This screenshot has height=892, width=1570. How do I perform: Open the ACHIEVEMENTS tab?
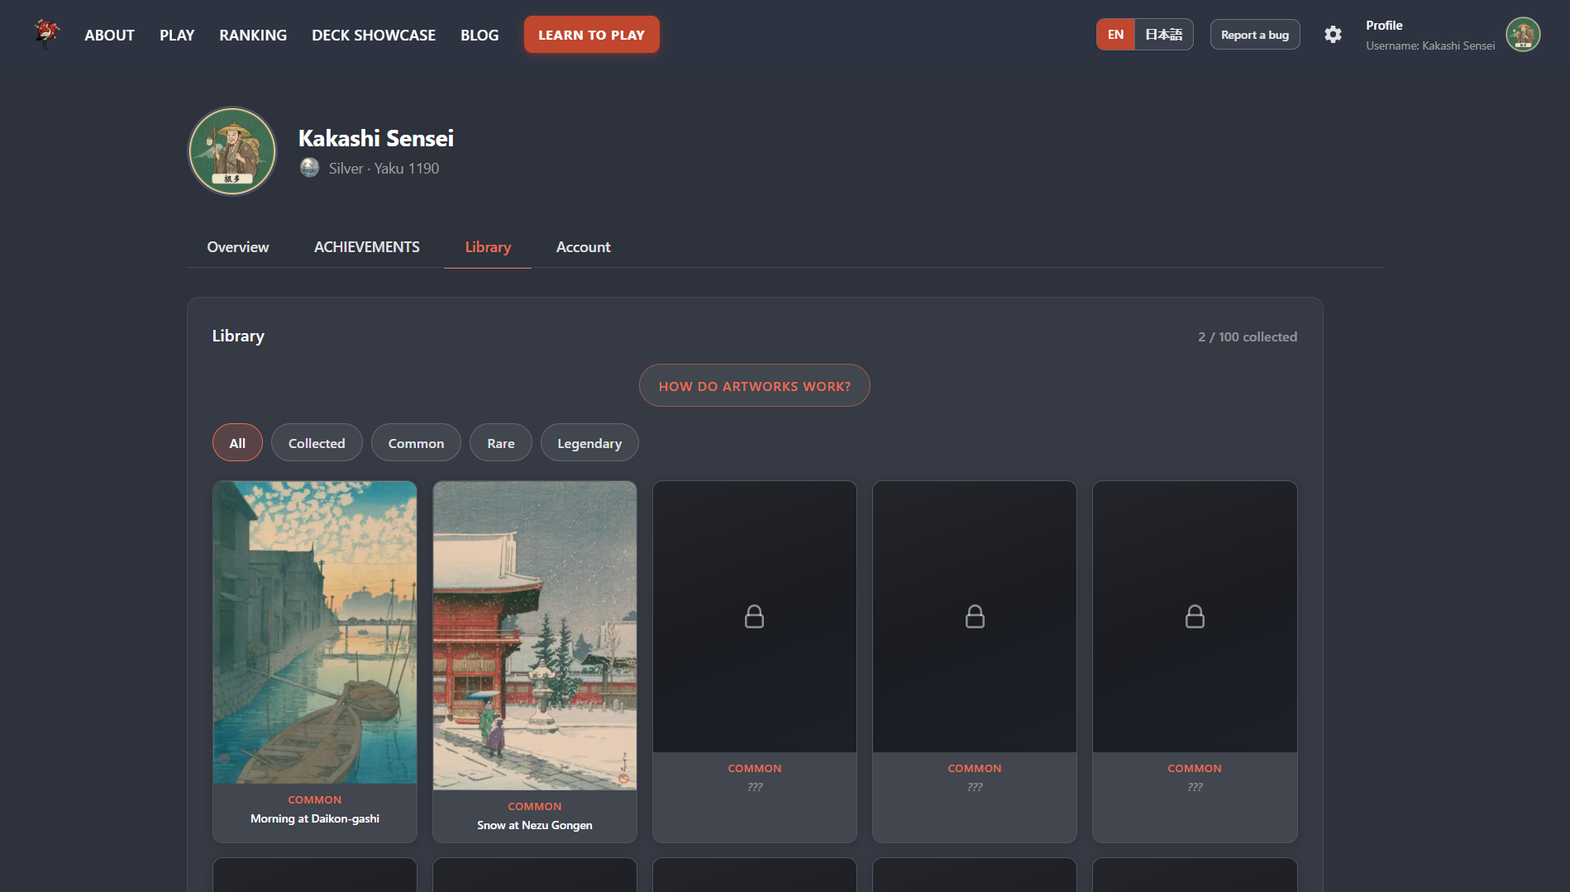(367, 247)
